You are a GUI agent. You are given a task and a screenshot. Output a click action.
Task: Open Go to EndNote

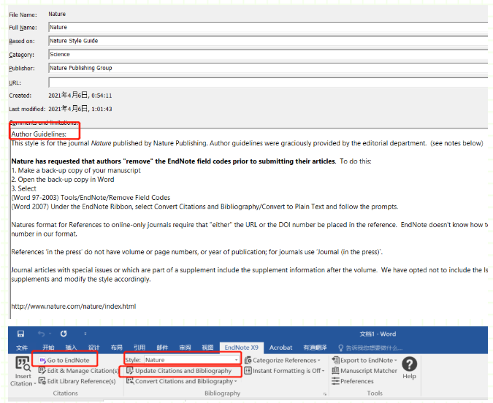click(64, 360)
